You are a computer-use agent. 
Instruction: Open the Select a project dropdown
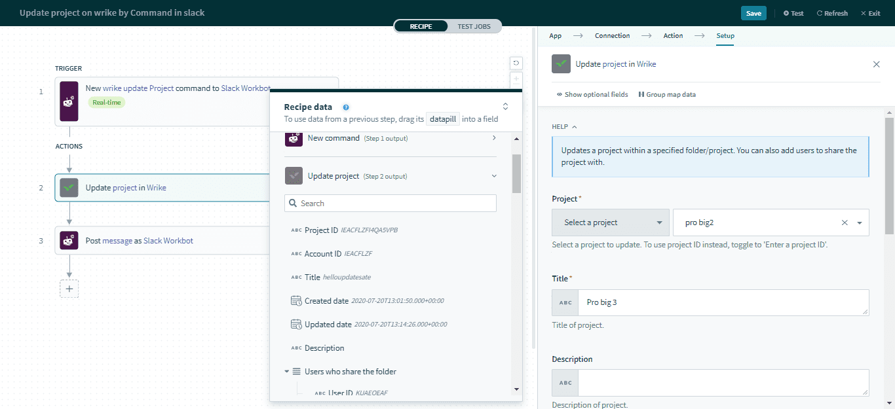point(610,222)
